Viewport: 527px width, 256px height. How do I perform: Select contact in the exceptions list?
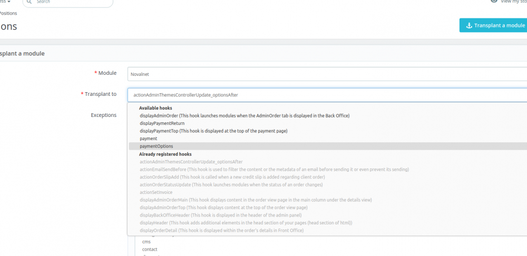tap(150, 249)
